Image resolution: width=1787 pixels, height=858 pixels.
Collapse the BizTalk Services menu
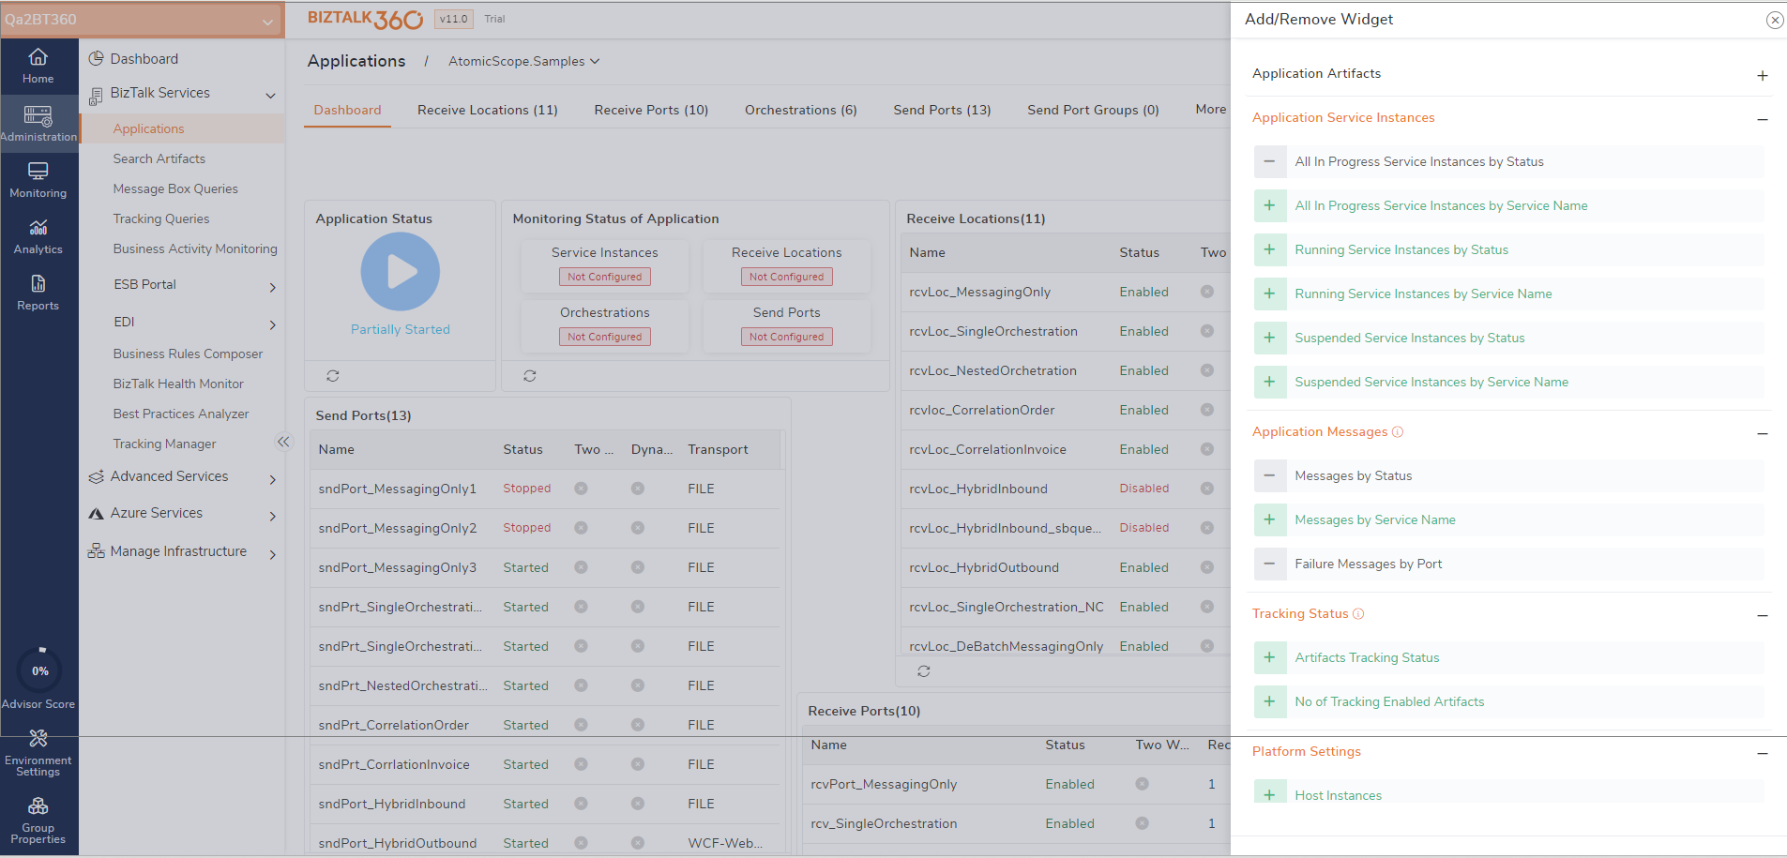[x=270, y=96]
